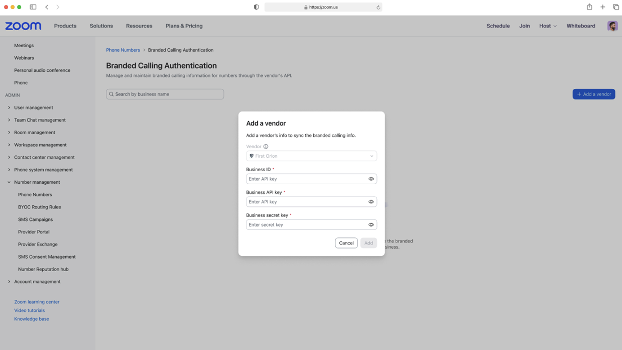This screenshot has width=622, height=350.
Task: Open Plans & Pricing
Action: pyautogui.click(x=184, y=26)
